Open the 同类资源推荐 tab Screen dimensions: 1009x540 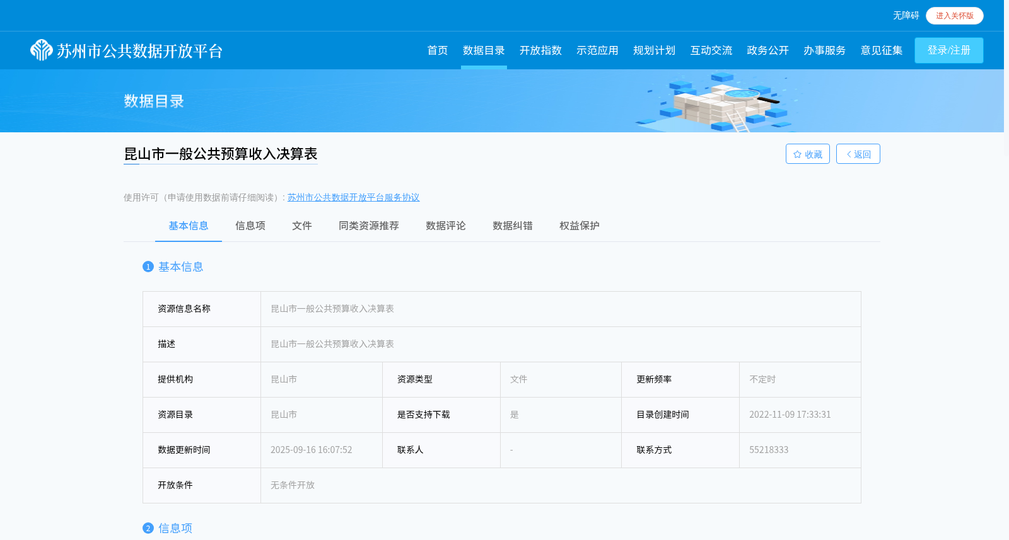pos(369,226)
